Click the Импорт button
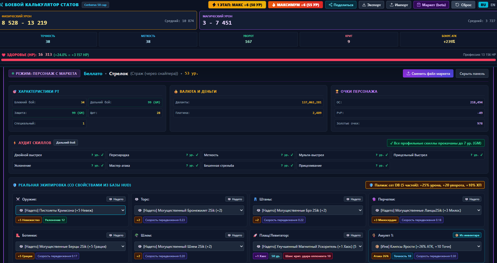Screen dimensions: 497x263 399,5
